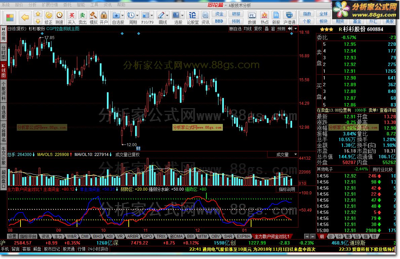The width and height of the screenshot is (400, 259).
Task: Click the 热点 hot topics flame icon
Action: tap(265, 15)
